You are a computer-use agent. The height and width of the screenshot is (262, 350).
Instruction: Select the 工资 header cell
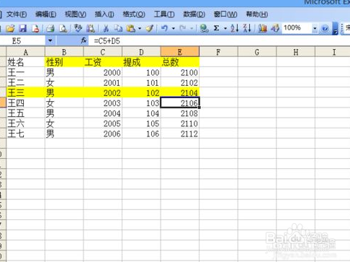point(103,62)
